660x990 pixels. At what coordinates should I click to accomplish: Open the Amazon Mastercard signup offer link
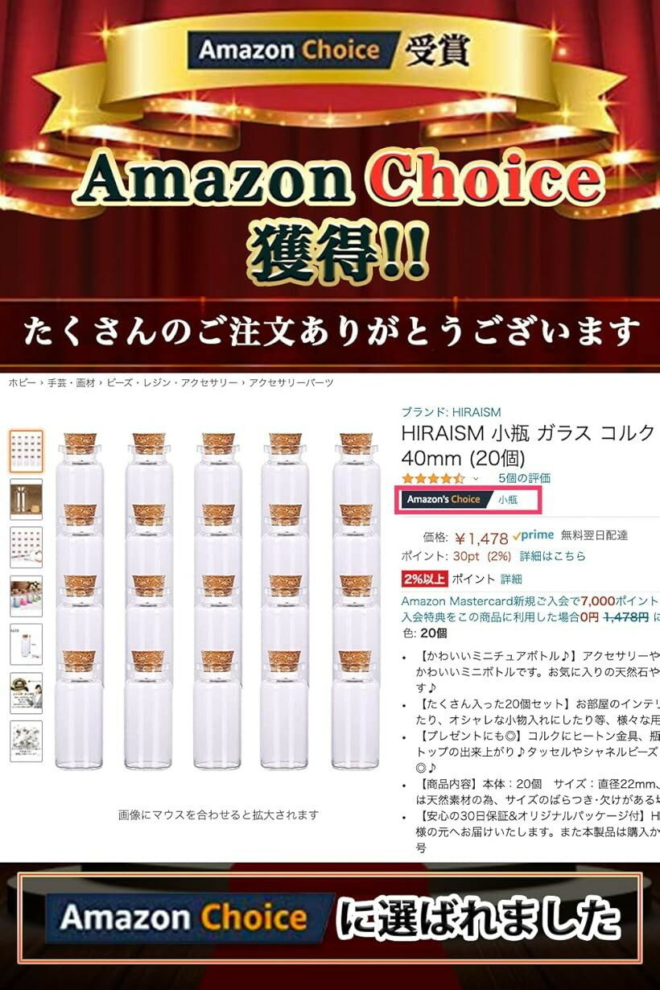(530, 600)
